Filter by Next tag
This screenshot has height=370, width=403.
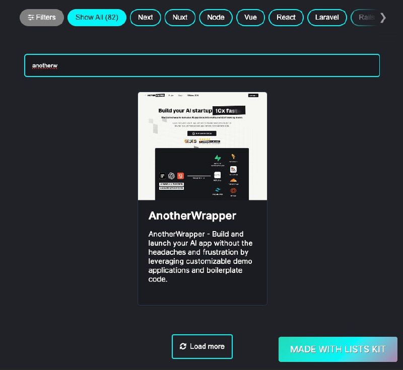(x=146, y=18)
